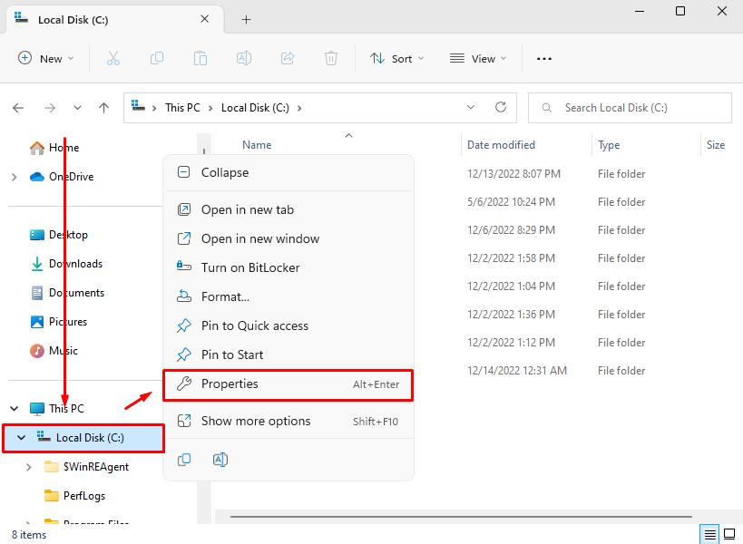The width and height of the screenshot is (743, 544).
Task: Sort by the Type column header
Action: (609, 145)
